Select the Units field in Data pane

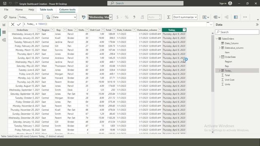[227, 84]
